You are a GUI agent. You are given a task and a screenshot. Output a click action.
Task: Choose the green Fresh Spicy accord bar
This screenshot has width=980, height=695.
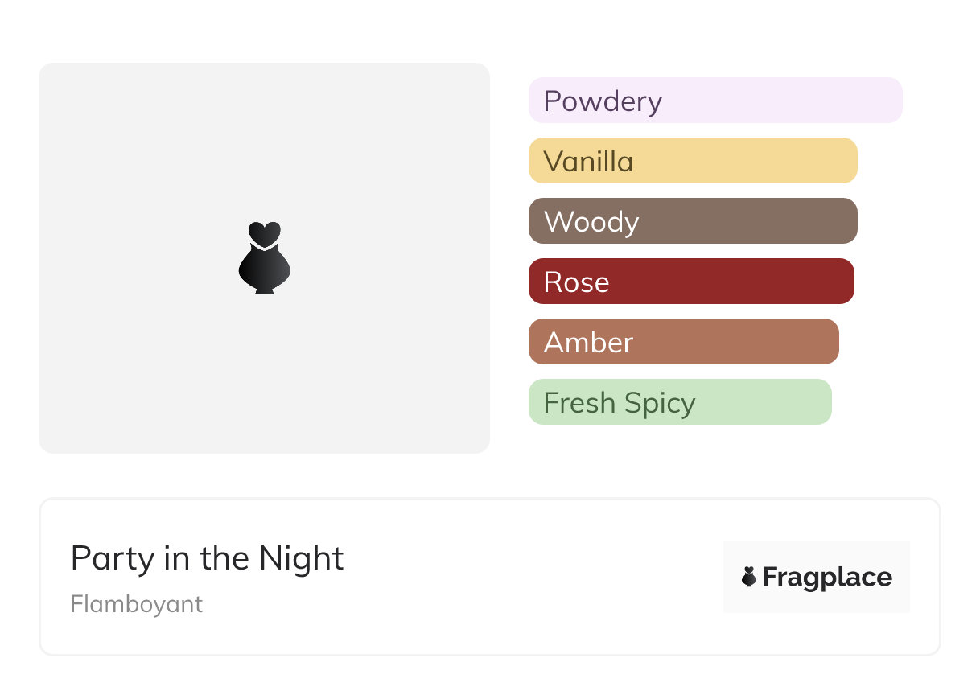tap(680, 402)
